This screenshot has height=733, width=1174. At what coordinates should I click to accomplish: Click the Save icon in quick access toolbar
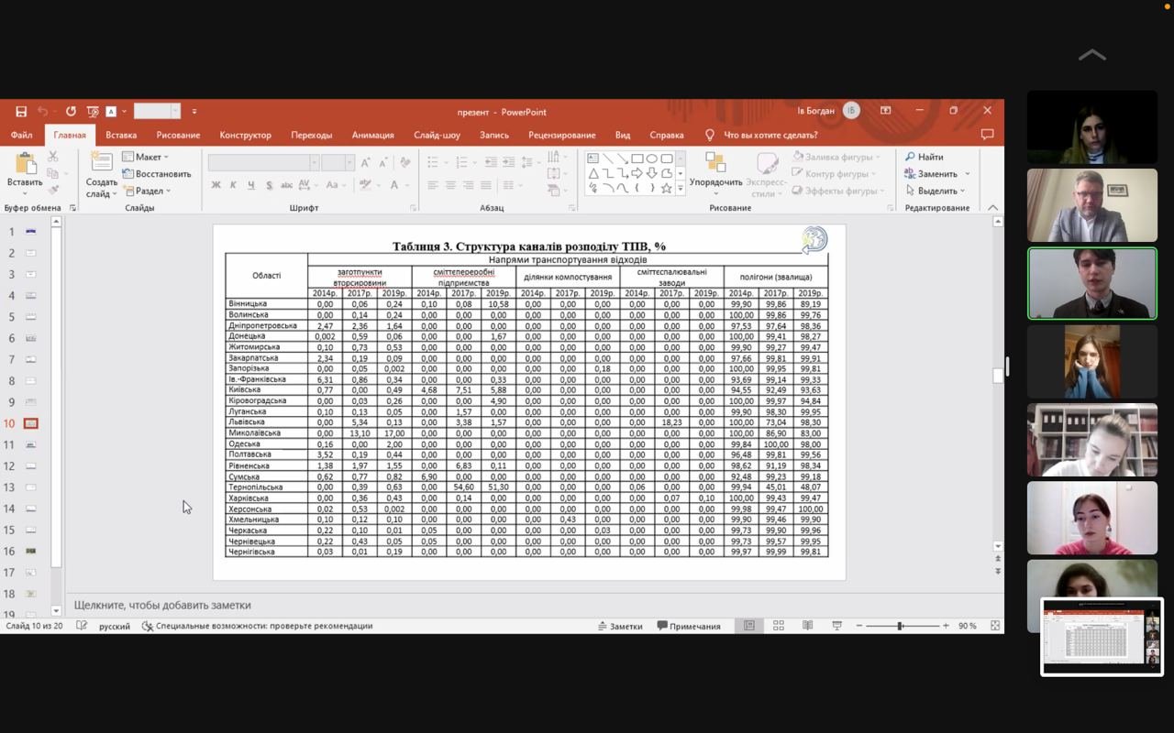click(21, 112)
